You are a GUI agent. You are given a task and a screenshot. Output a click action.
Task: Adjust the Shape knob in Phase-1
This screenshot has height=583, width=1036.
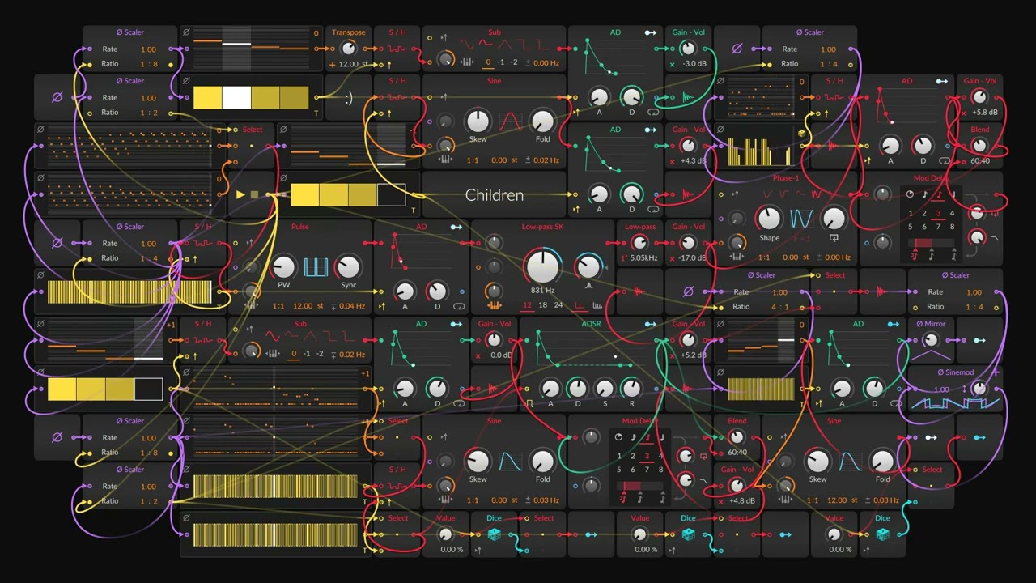769,218
